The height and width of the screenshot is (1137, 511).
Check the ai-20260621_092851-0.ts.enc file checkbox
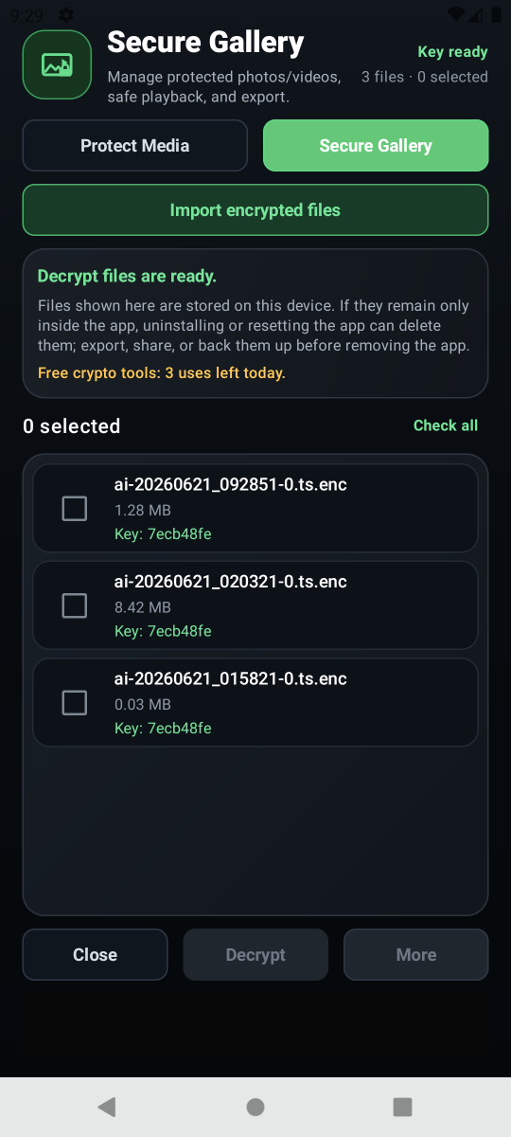click(x=75, y=509)
